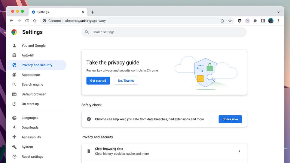Click the magnifier icon for Search engine

pyautogui.click(x=14, y=84)
